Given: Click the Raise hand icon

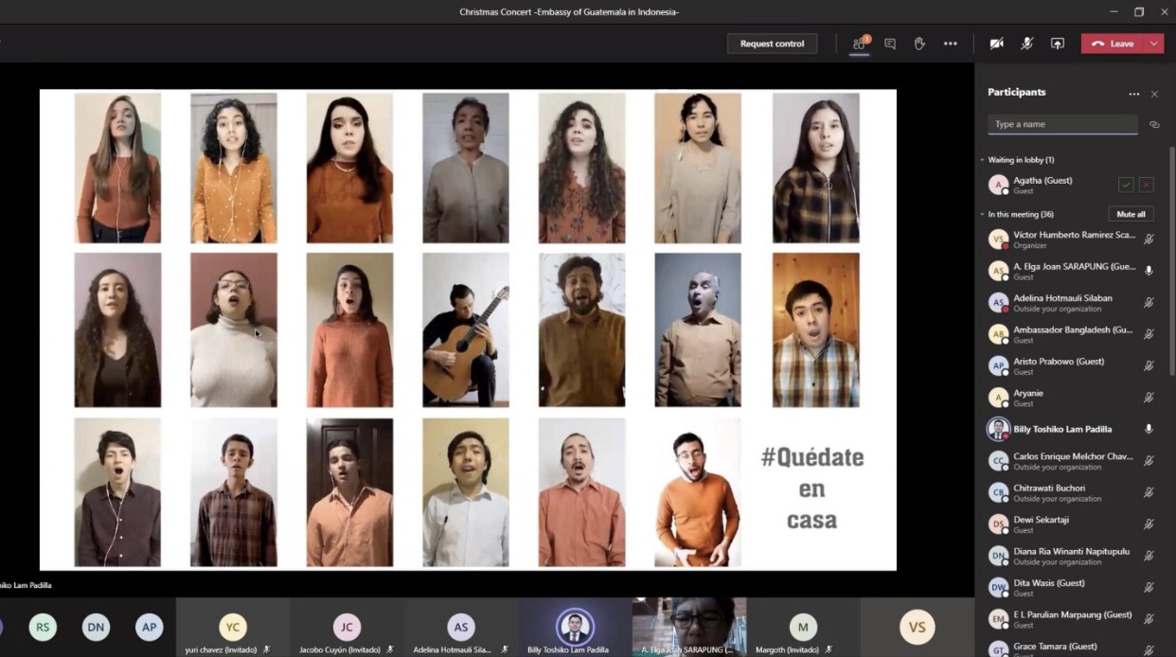Looking at the screenshot, I should tap(918, 44).
